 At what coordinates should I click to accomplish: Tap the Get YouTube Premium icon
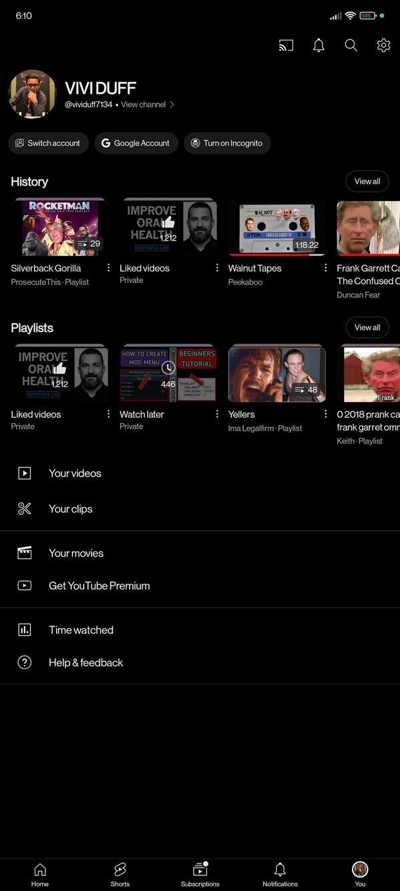point(25,586)
